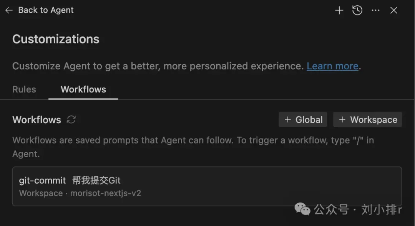This screenshot has height=226, width=415.
Task: Click the Workflows section heading
Action: (x=37, y=120)
